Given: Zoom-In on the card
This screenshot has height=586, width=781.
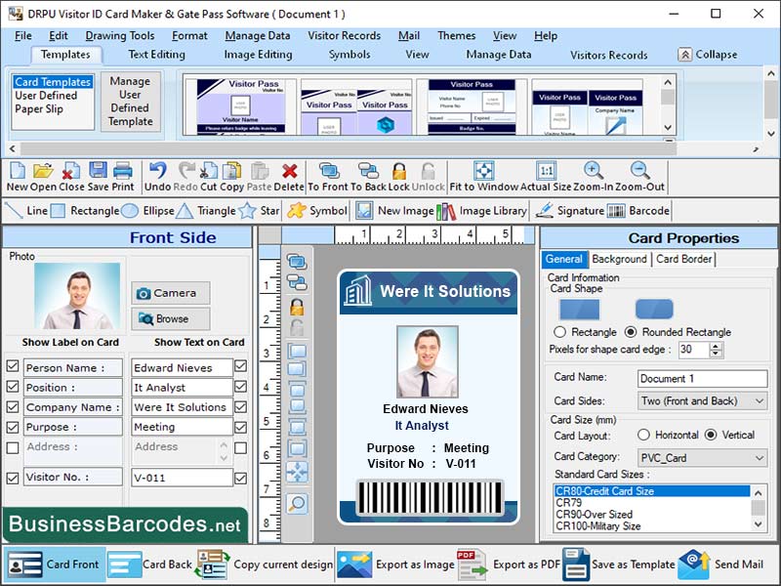Looking at the screenshot, I should pos(594,171).
